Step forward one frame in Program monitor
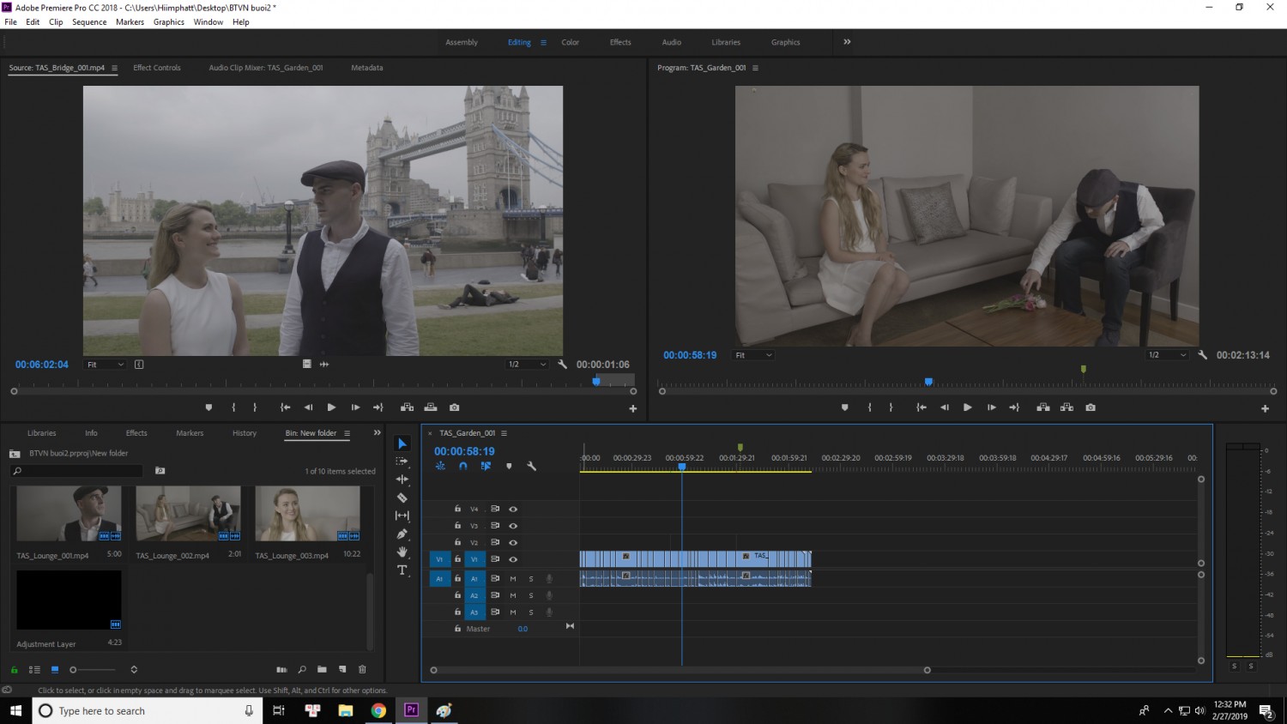 [991, 407]
